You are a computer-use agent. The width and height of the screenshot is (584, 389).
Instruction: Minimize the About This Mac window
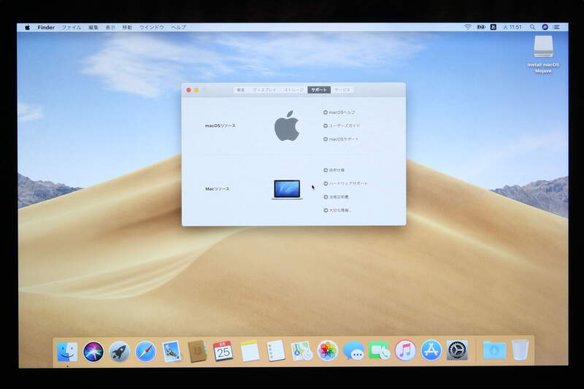196,90
